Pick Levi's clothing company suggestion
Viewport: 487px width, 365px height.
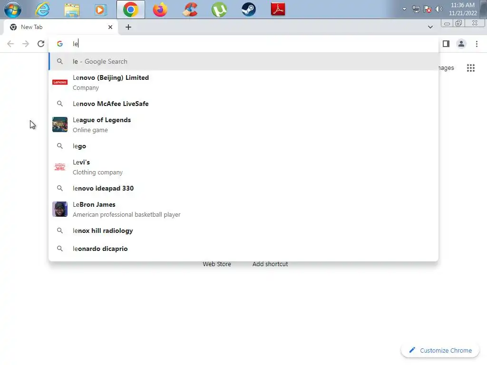tap(243, 167)
